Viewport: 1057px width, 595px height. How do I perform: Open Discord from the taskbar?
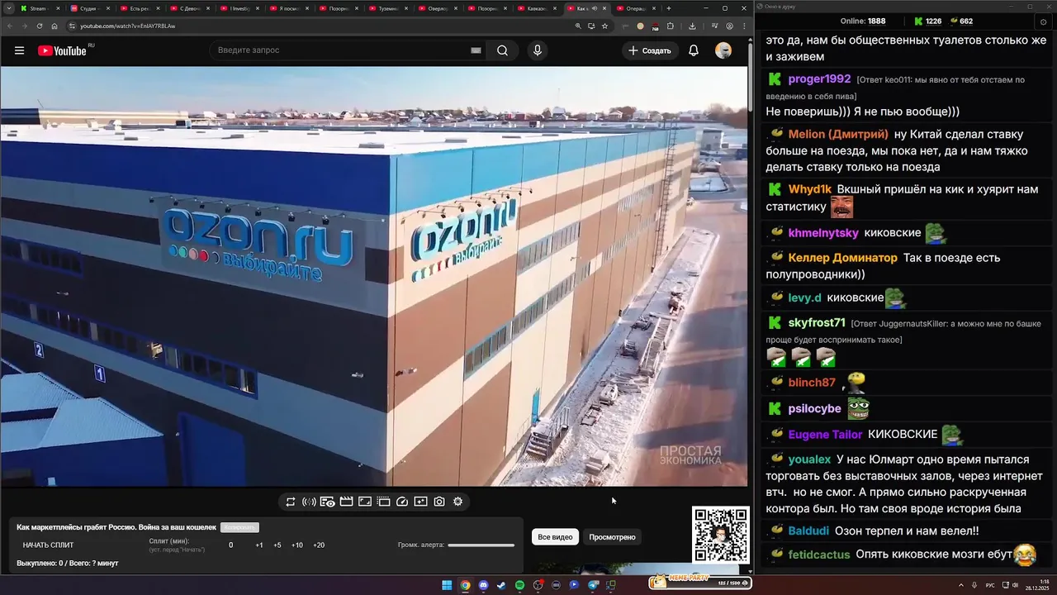[483, 585]
